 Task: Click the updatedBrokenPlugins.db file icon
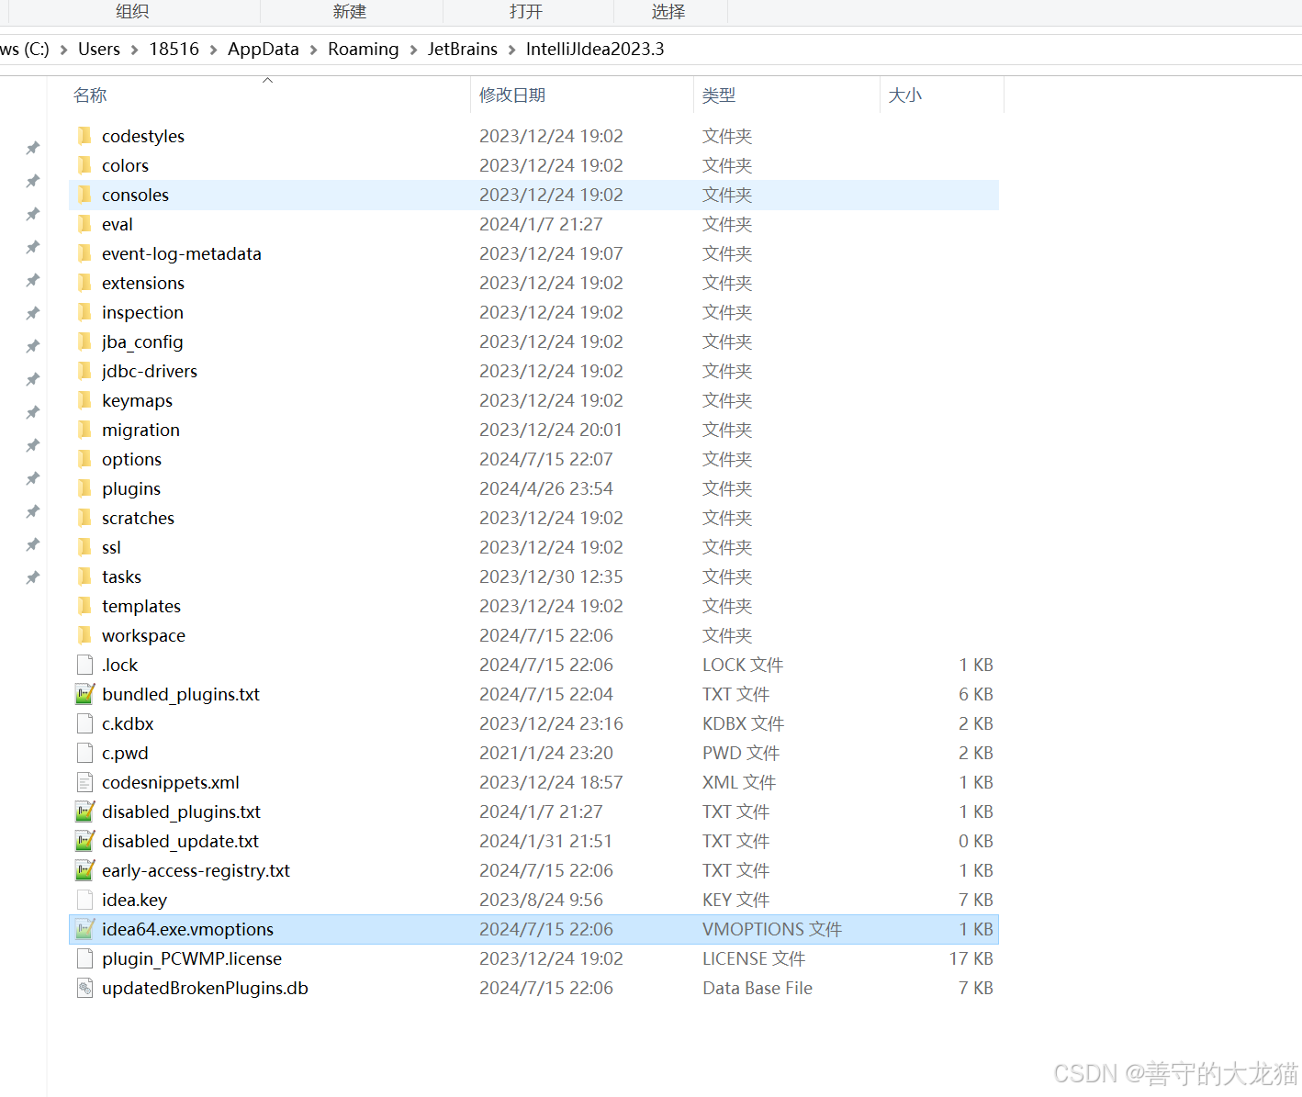point(84,988)
